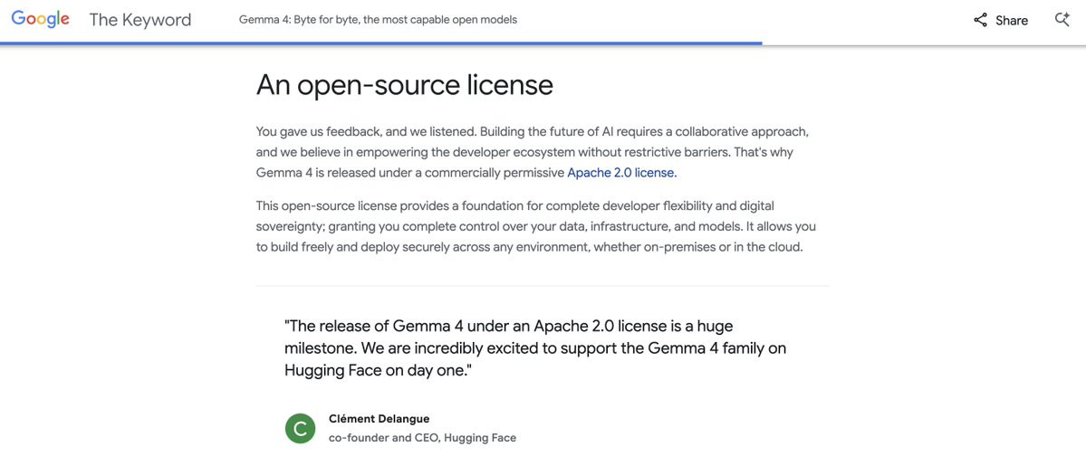This screenshot has height=466, width=1086.
Task: Click the unfilled part of the progress bar
Action: (x=924, y=43)
